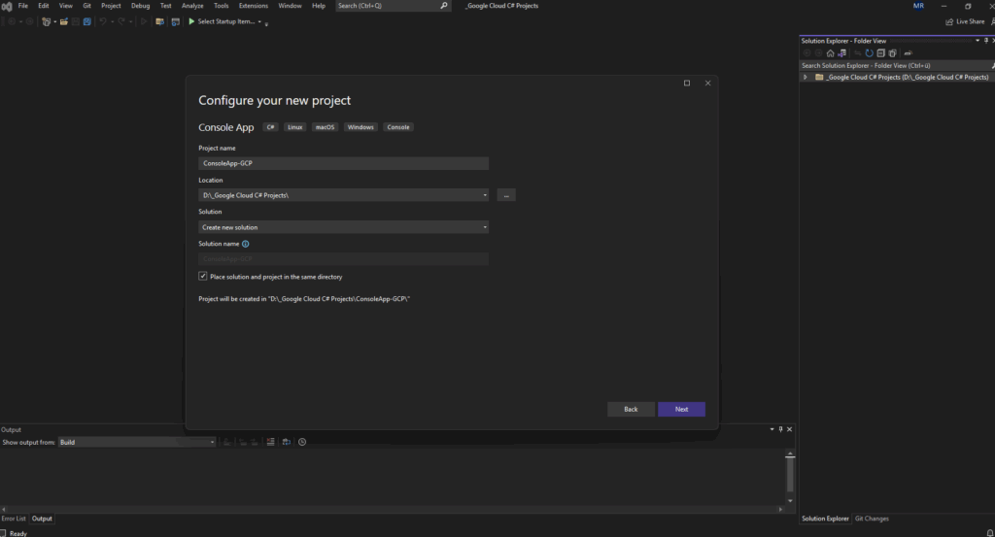995x537 pixels.
Task: Switch to the Git Changes tab
Action: pos(872,519)
